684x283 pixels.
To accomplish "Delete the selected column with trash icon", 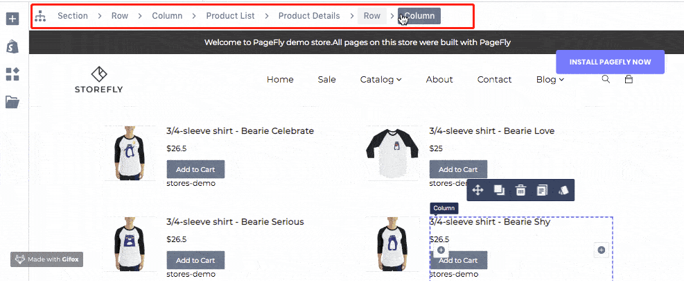I will coord(520,190).
